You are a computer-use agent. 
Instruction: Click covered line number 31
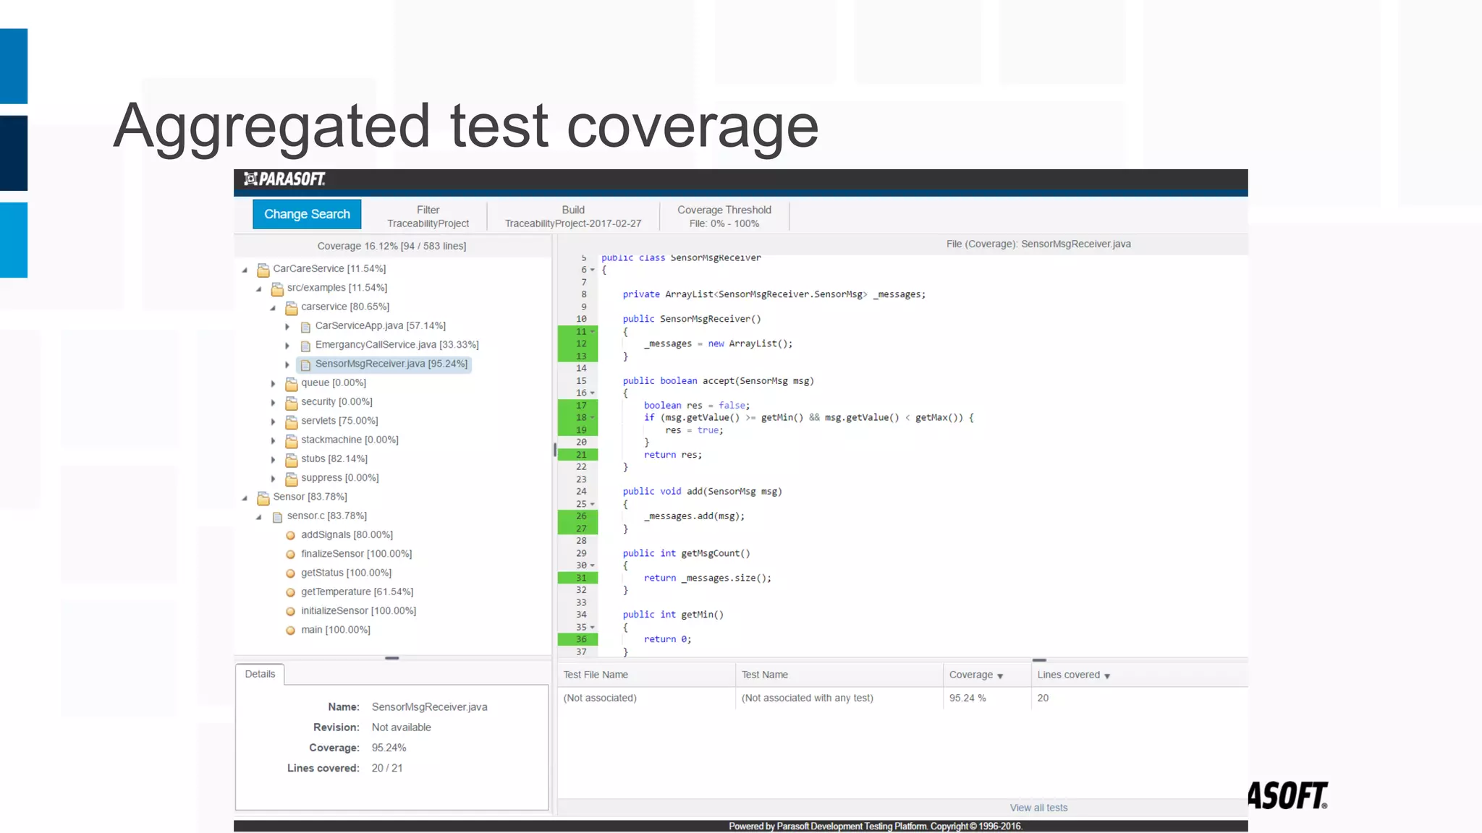coord(582,578)
